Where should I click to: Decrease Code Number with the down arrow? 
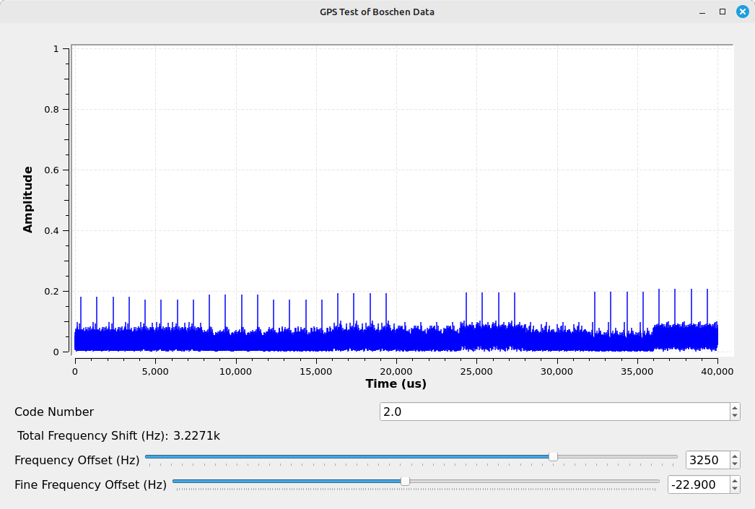click(735, 416)
